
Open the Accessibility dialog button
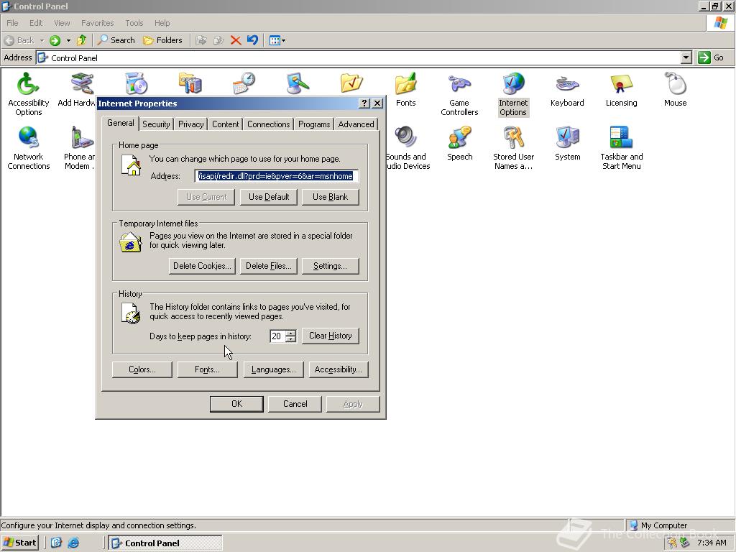click(339, 370)
